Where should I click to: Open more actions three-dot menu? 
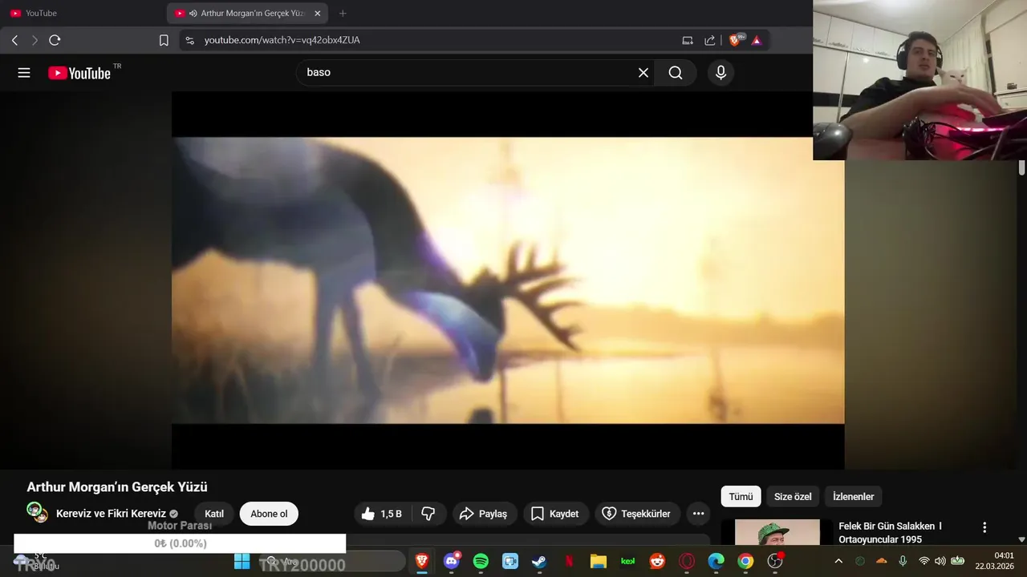[698, 514]
